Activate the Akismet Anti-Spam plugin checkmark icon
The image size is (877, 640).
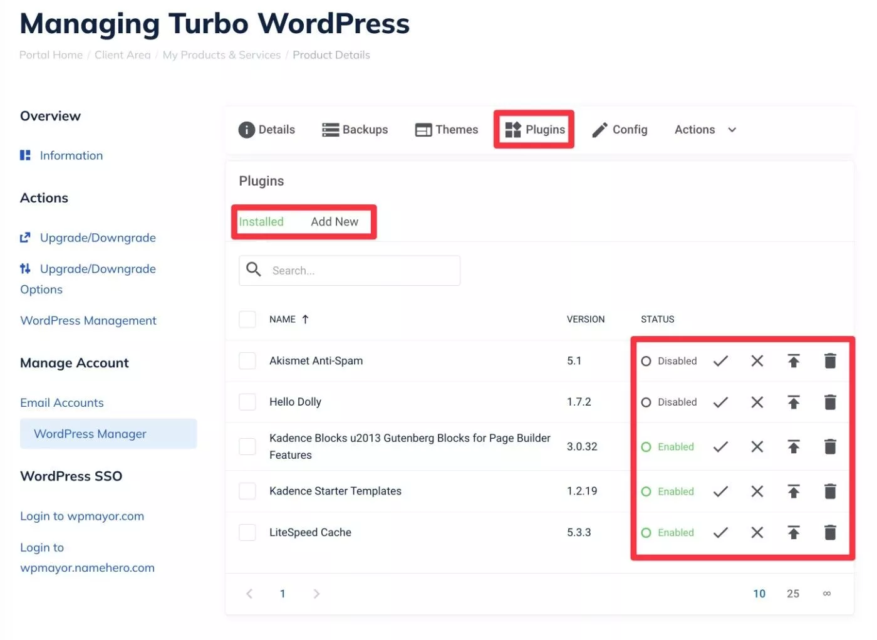pos(720,361)
